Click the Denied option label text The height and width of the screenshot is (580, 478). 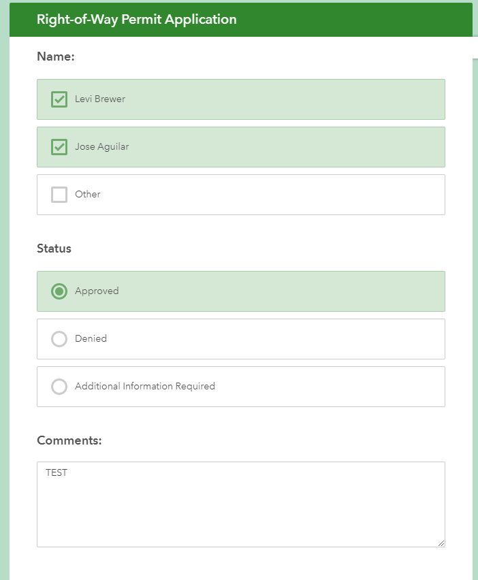pyautogui.click(x=91, y=339)
